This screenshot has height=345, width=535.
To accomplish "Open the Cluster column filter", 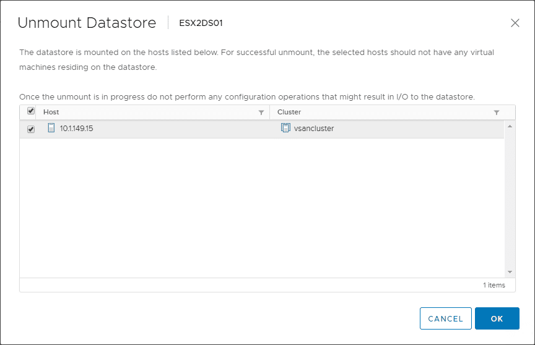I will point(497,113).
